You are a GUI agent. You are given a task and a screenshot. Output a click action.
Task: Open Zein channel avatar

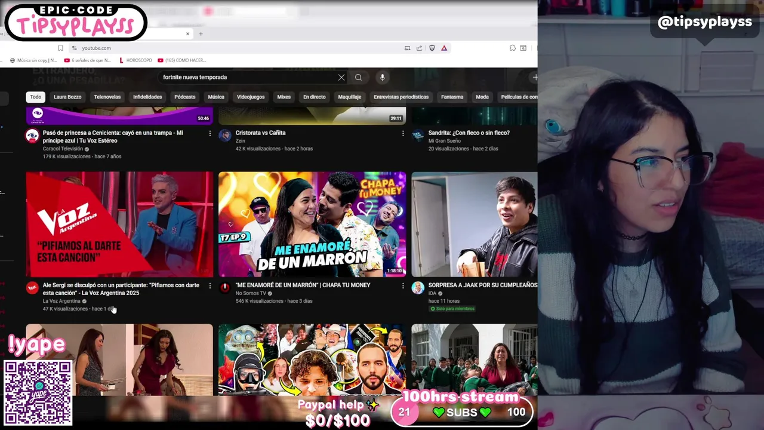tap(225, 136)
